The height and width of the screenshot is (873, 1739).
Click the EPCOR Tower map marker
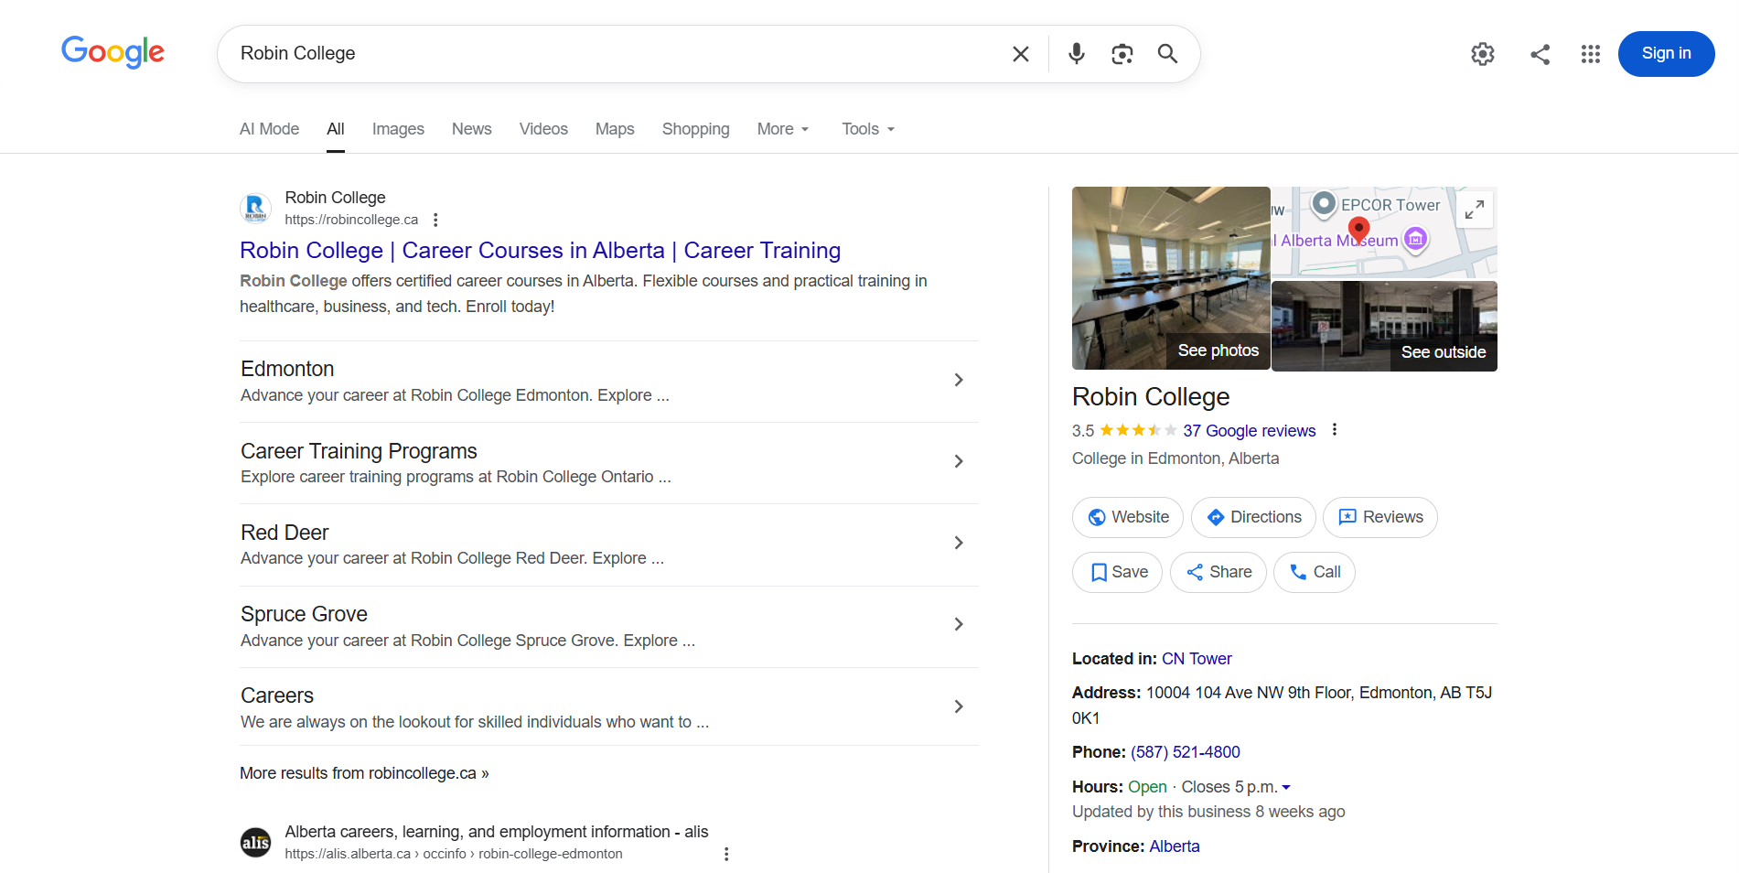click(1324, 204)
